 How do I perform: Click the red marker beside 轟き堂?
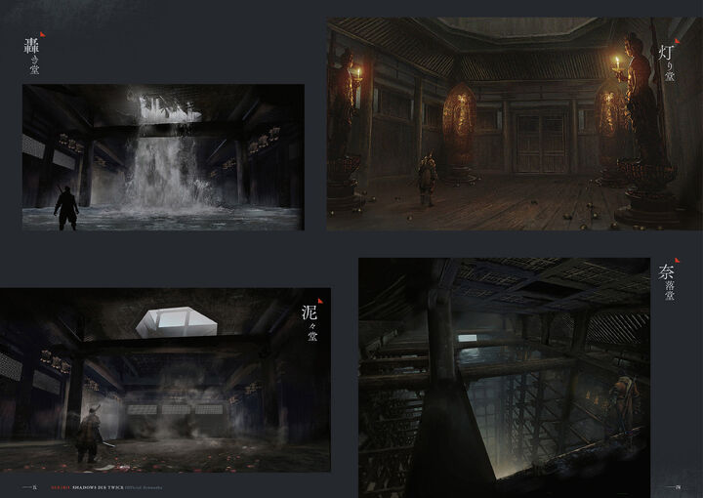coord(42,34)
